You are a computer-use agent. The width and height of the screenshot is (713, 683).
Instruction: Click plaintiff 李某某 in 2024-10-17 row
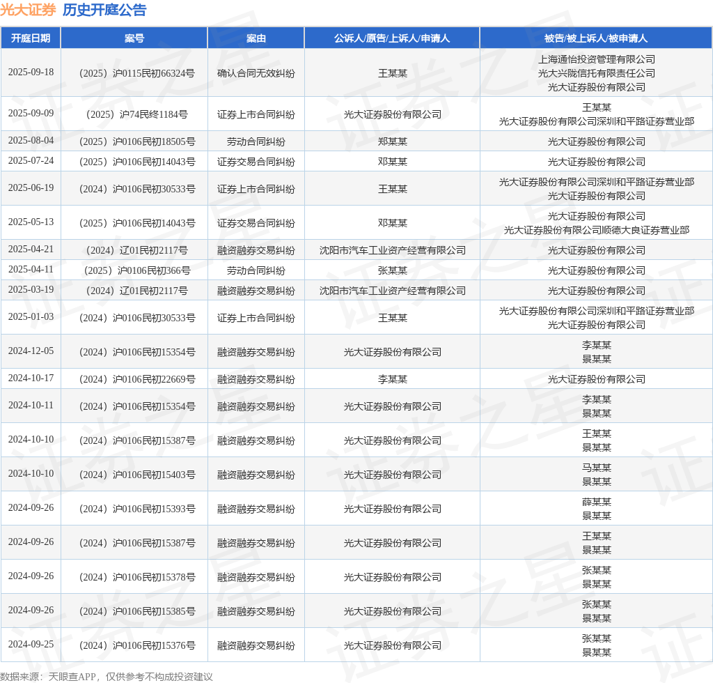(x=393, y=379)
